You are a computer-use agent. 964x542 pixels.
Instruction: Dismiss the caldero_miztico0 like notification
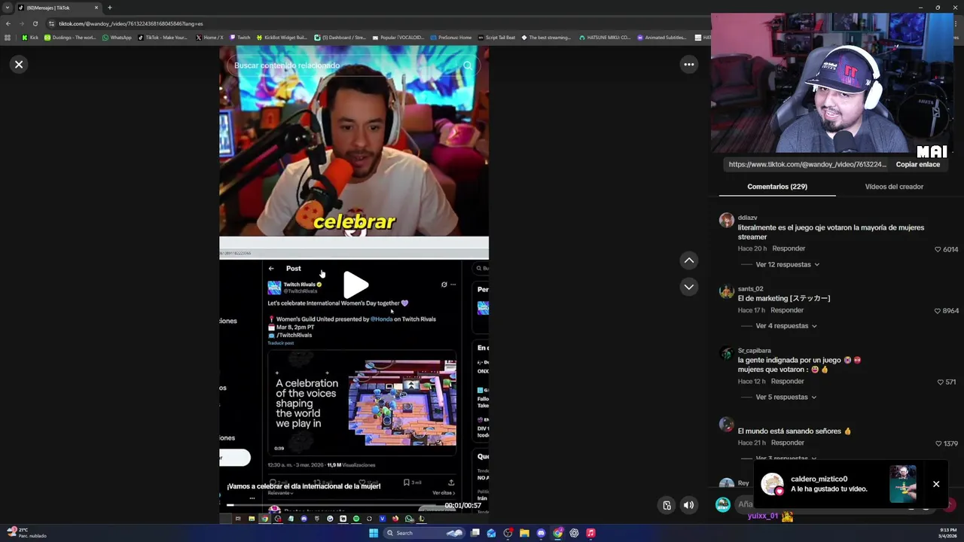point(936,484)
